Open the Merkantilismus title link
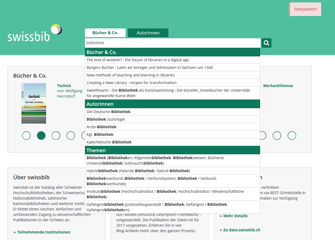Viewport: 335px width, 240px height. pyautogui.click(x=278, y=86)
